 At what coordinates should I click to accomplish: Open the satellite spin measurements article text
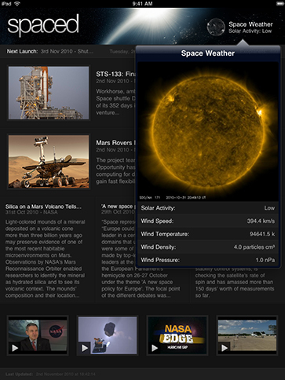point(235,282)
